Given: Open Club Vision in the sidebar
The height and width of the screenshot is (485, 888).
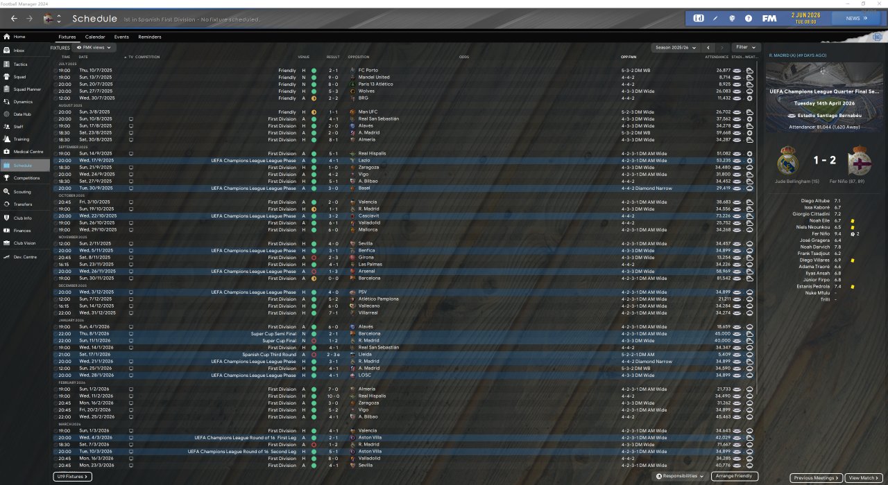Looking at the screenshot, I should (x=25, y=243).
